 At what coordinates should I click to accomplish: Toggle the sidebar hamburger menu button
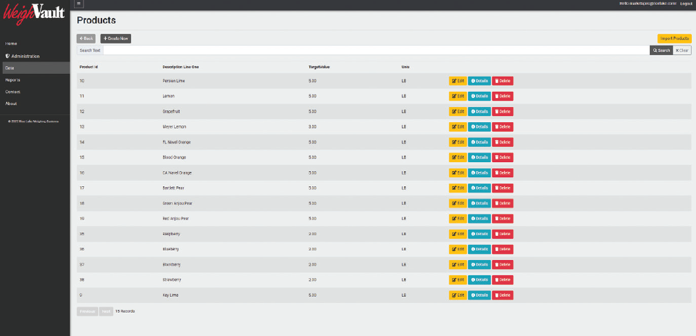point(79,4)
